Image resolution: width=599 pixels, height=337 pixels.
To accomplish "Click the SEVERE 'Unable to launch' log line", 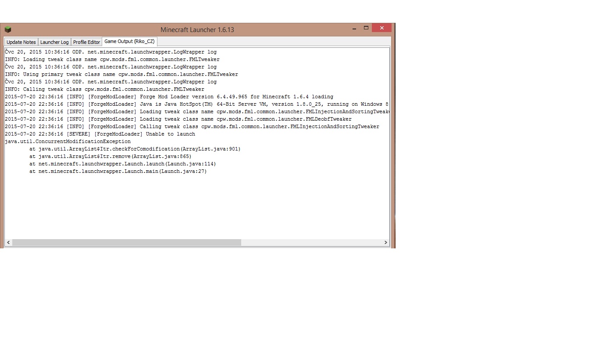I will click(x=100, y=134).
